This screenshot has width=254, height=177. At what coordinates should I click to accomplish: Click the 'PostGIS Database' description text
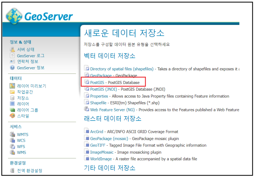click(124, 83)
